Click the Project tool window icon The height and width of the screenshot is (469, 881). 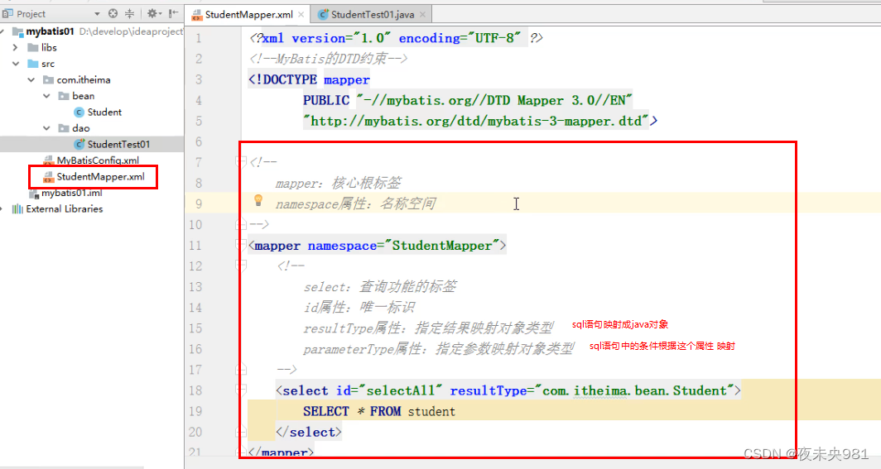[7, 13]
